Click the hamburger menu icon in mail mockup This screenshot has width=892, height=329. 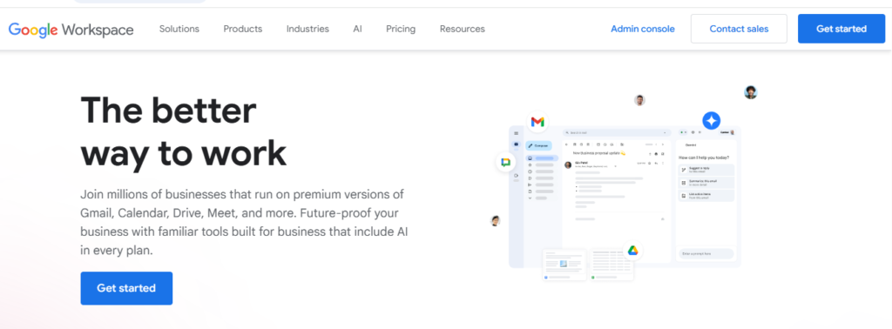pos(516,133)
